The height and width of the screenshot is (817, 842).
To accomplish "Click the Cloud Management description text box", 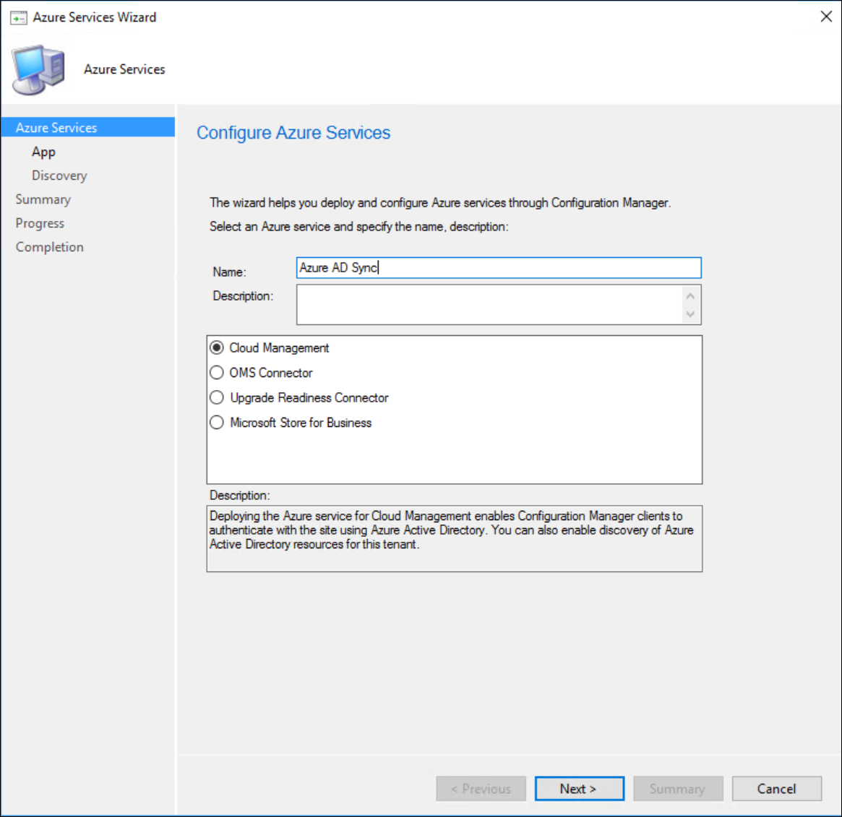I will pos(455,538).
